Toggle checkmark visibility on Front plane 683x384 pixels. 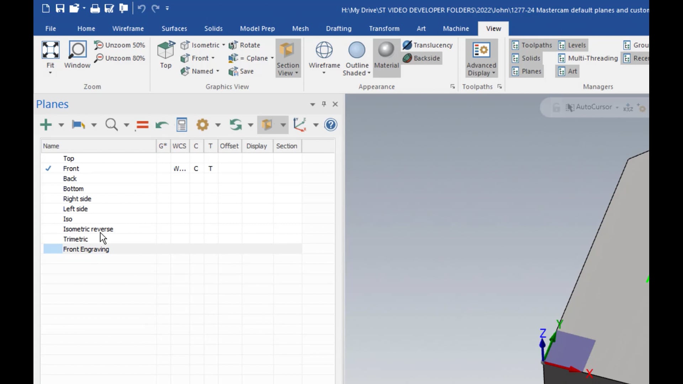pos(48,168)
